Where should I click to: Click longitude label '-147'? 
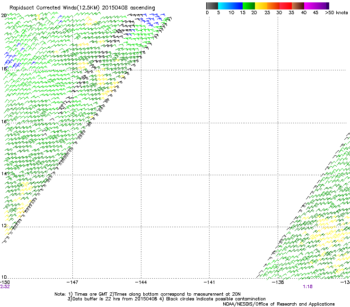tap(72, 282)
